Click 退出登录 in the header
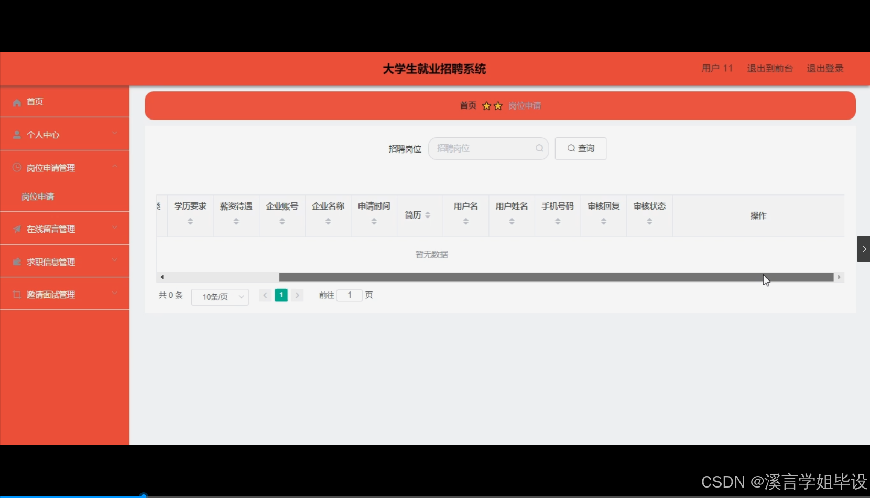Viewport: 870px width, 498px height. click(825, 69)
